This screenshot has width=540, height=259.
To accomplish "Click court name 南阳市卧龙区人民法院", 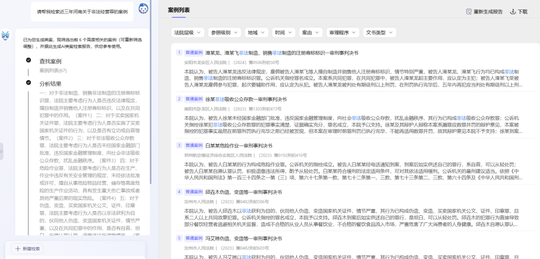I will 205,109.
